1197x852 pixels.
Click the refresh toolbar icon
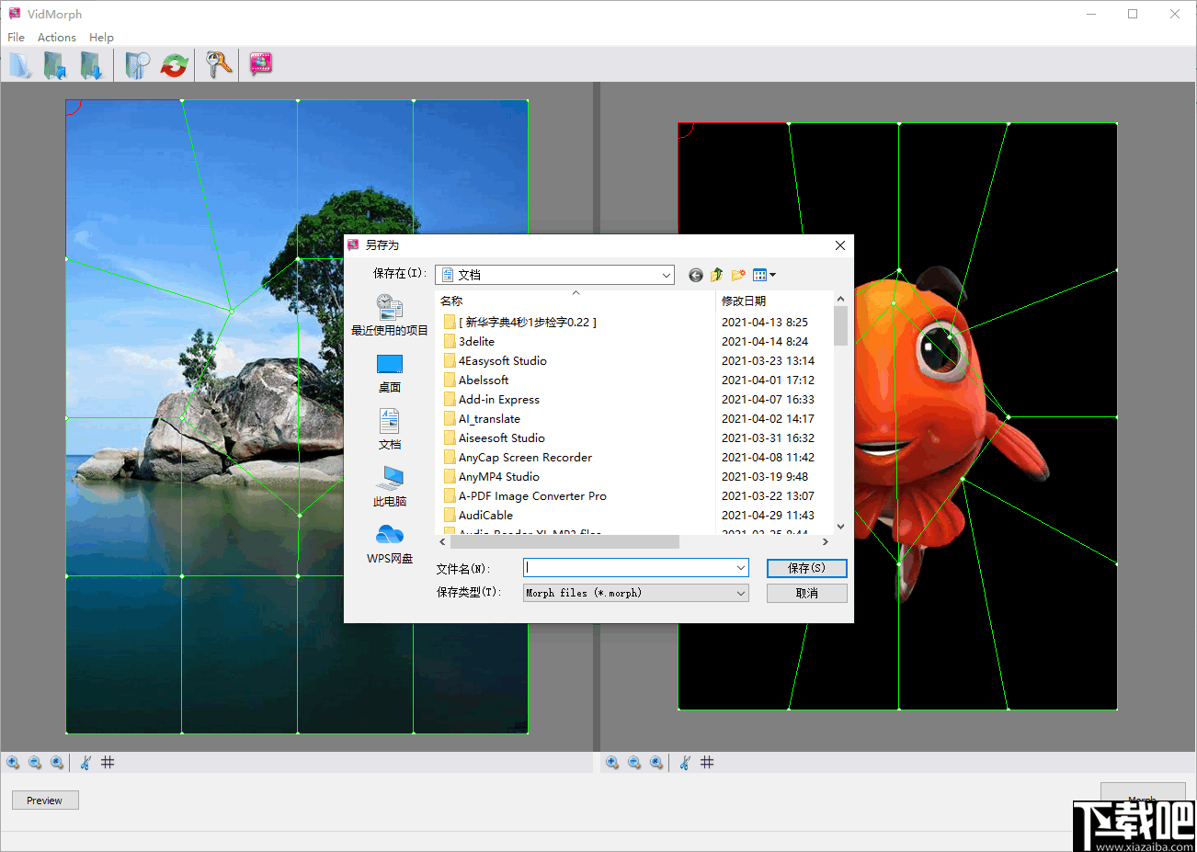click(174, 64)
